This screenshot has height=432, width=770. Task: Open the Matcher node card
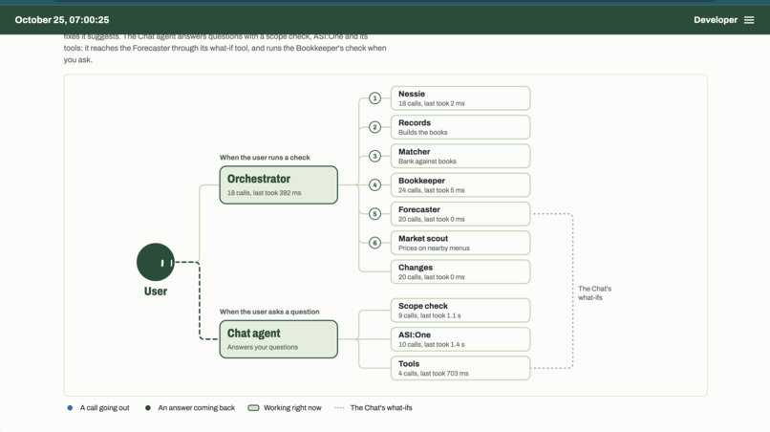[x=460, y=157]
